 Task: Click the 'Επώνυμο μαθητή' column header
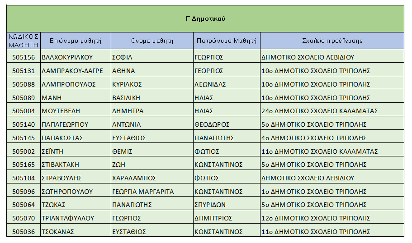(x=76, y=41)
